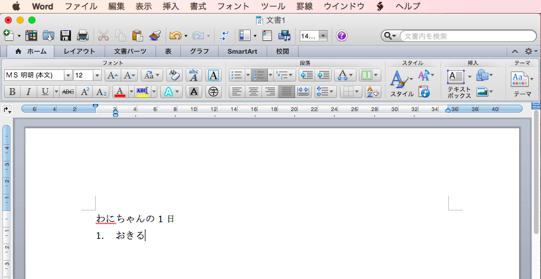Click the Sort A-Z icon

(x=373, y=92)
